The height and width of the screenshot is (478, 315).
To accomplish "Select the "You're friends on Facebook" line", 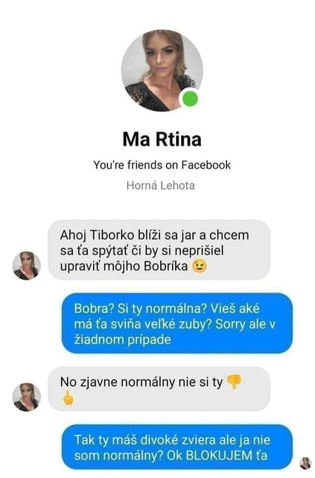I will pyautogui.click(x=162, y=165).
